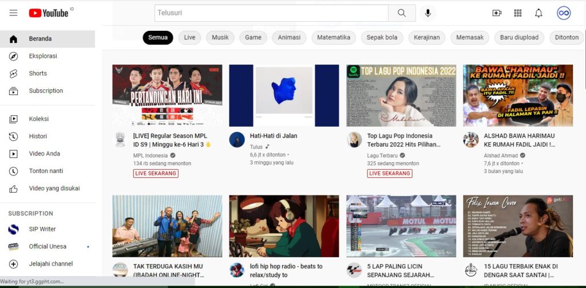Open the SIP Writer subscription

(47, 229)
